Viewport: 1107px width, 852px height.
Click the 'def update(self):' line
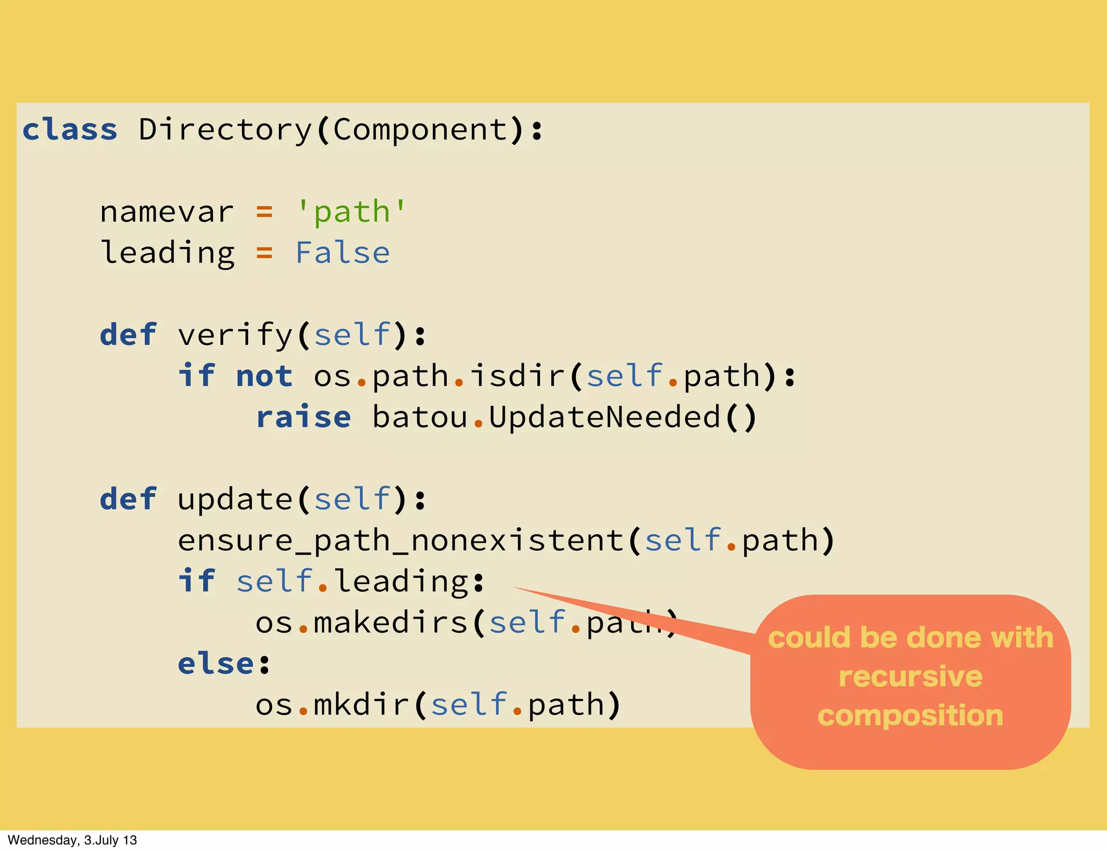[x=263, y=499]
